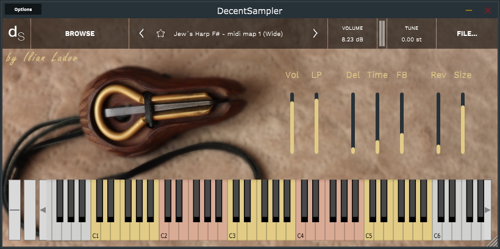The width and height of the screenshot is (500, 249).
Task: Click the TUNE 0.00 st control
Action: click(412, 33)
